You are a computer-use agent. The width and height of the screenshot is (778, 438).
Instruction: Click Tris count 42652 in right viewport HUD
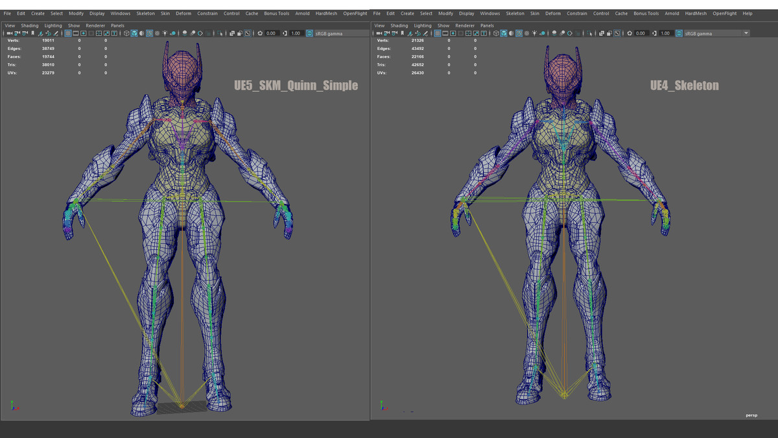(418, 65)
